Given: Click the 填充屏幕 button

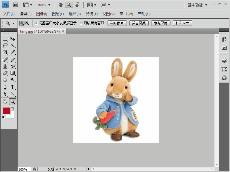Looking at the screenshot, I should tap(161, 23).
